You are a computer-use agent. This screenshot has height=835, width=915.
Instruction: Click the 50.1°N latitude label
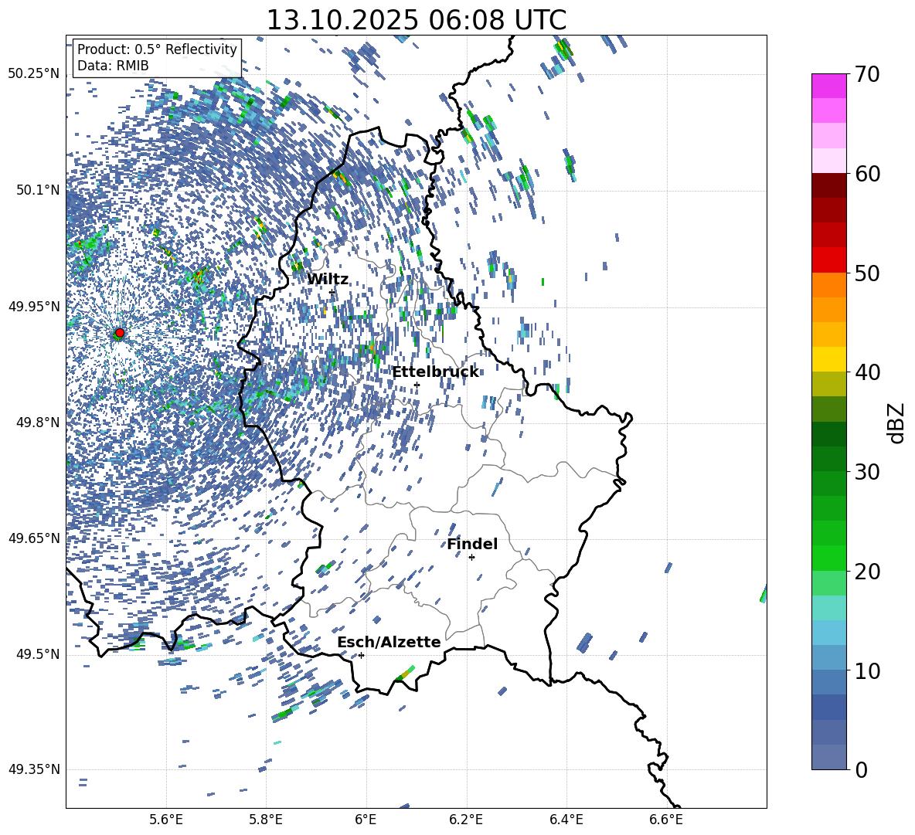coord(38,190)
